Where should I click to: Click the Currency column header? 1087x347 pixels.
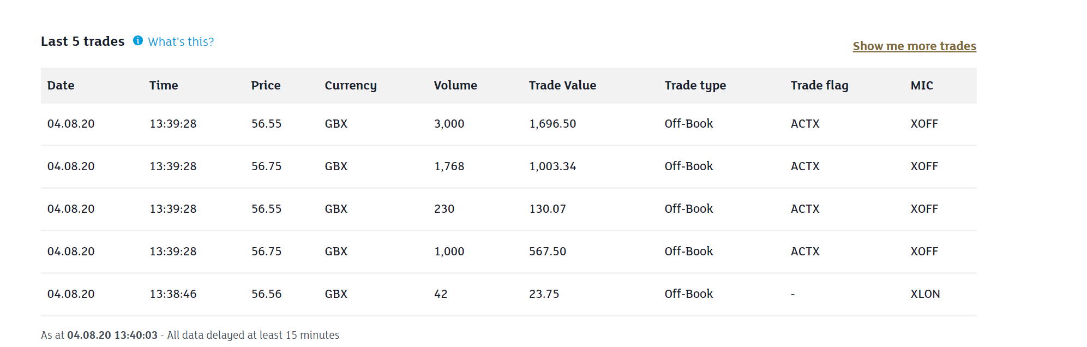click(x=351, y=86)
